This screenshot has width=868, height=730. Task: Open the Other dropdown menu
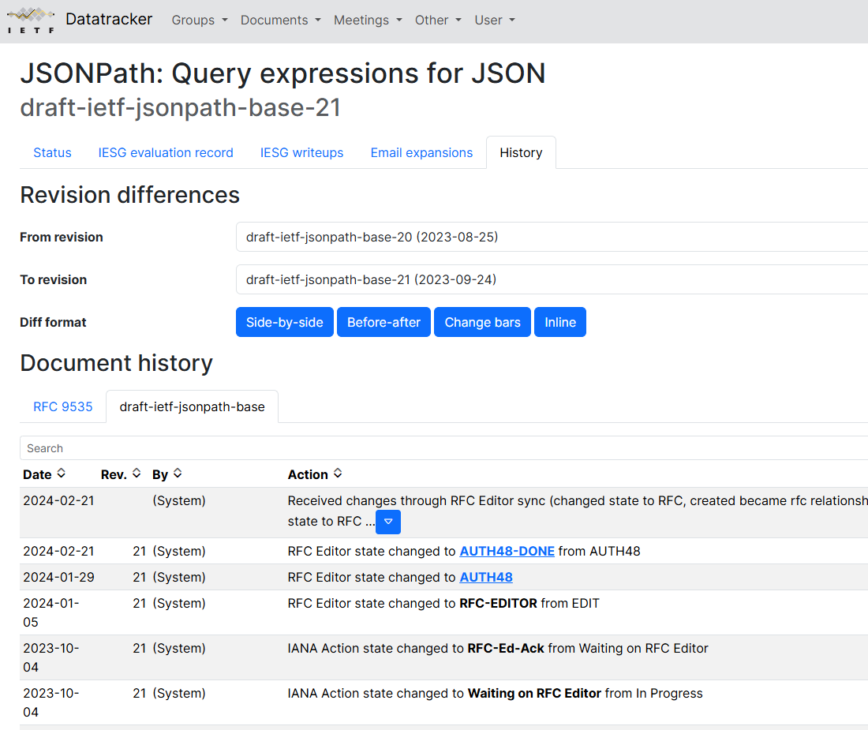pos(439,20)
